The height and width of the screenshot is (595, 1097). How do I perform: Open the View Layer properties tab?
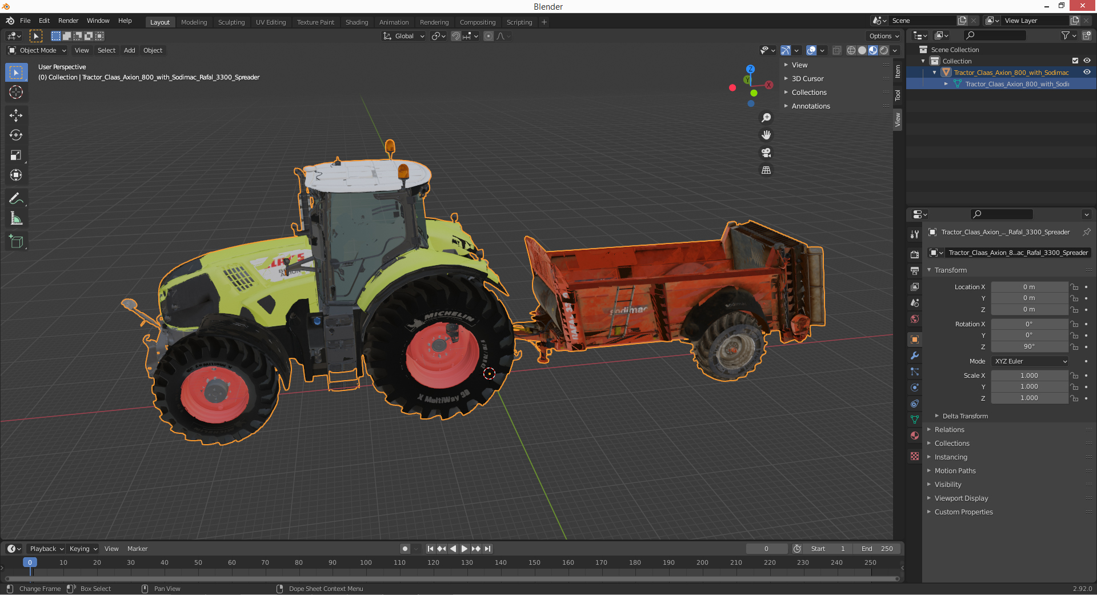click(915, 286)
